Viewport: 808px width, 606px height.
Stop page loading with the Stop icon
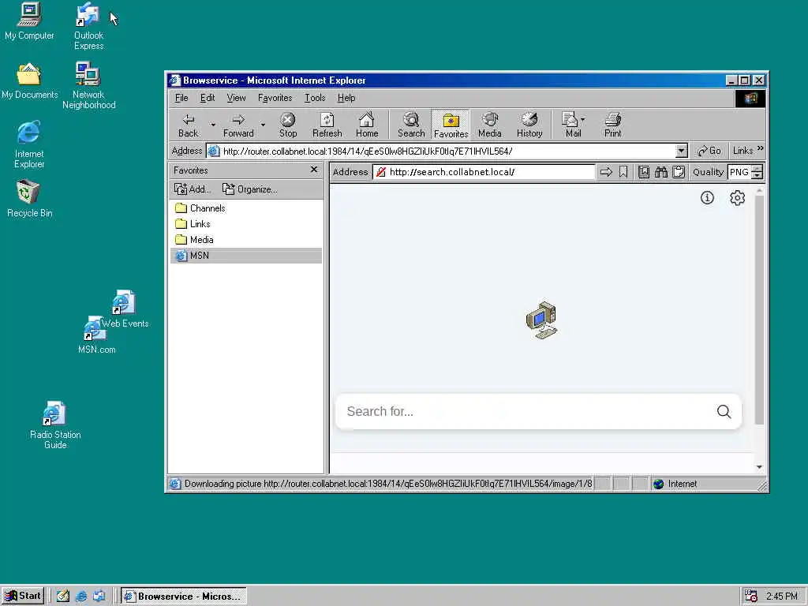287,125
